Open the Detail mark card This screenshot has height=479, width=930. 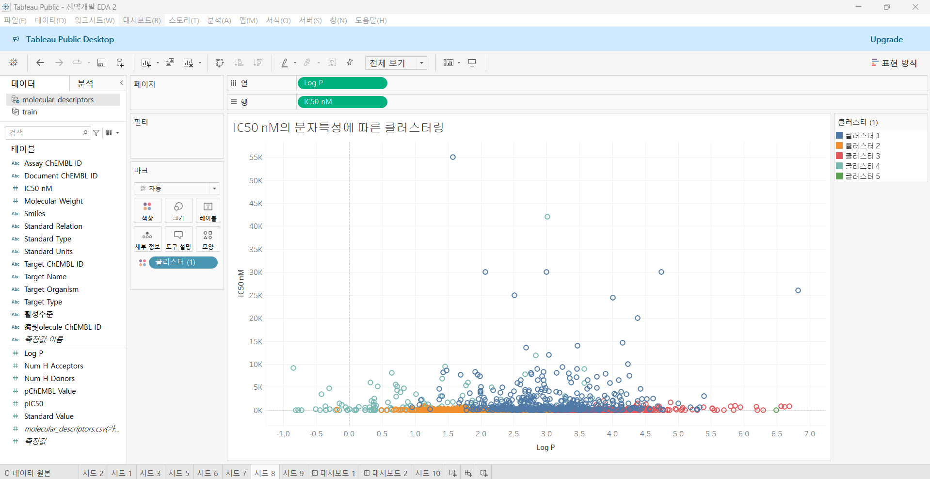[147, 239]
